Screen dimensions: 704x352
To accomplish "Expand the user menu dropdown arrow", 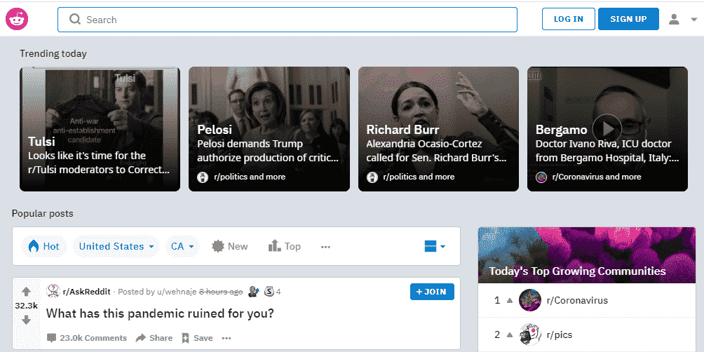I will [x=693, y=20].
